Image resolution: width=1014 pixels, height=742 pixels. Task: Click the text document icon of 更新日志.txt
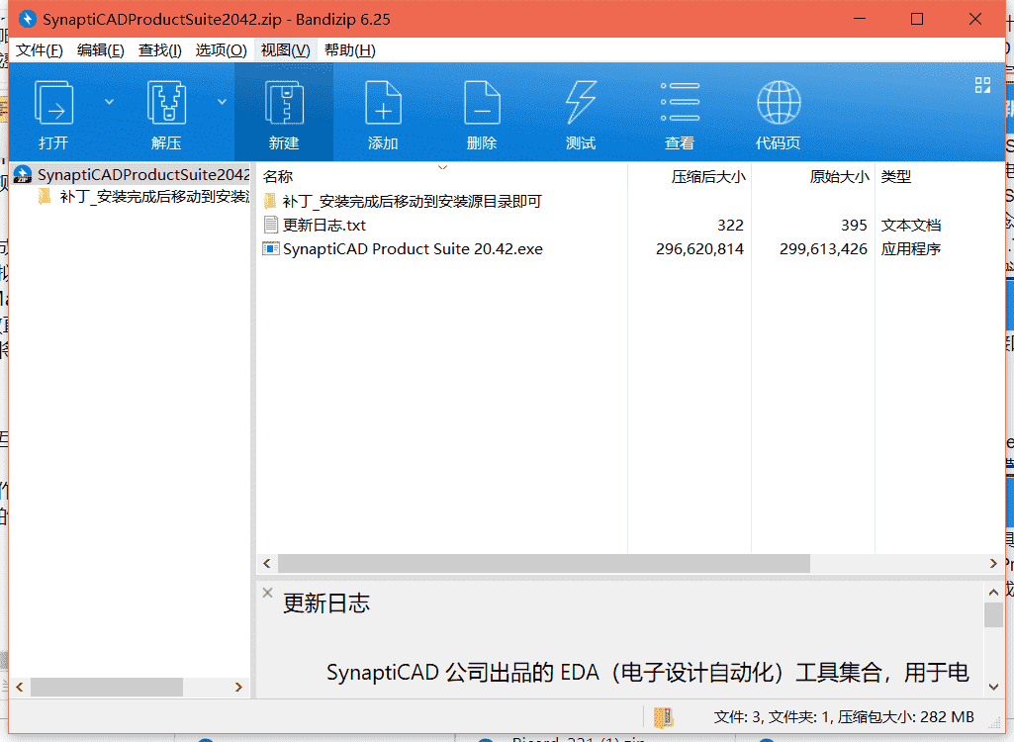coord(270,225)
